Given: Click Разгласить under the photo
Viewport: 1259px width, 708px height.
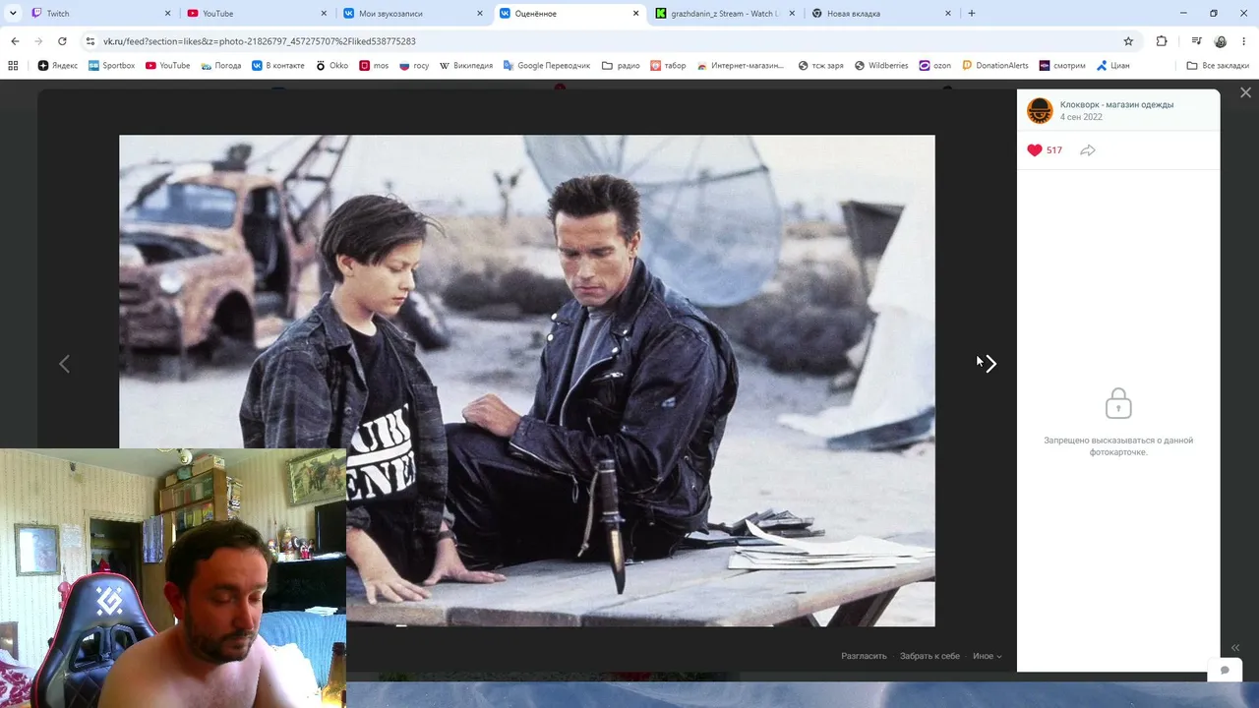Looking at the screenshot, I should (x=864, y=656).
